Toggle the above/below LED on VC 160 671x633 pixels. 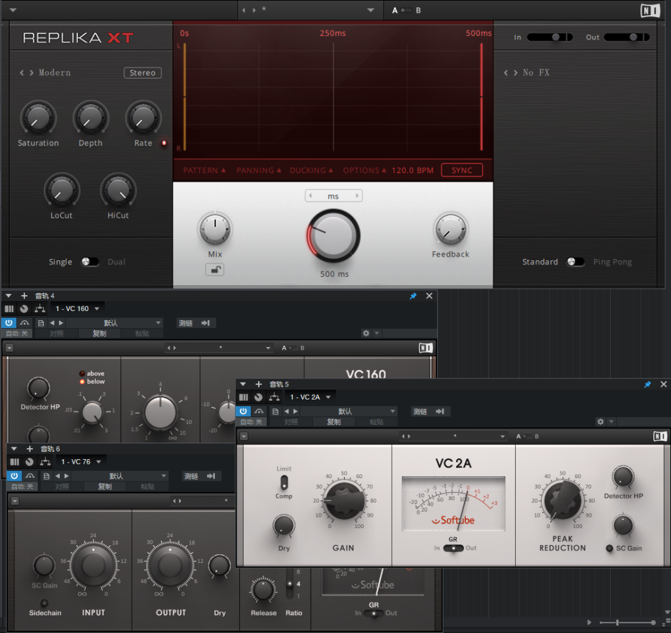82,377
